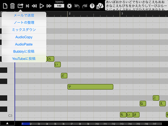Click the rewind button
Image resolution: width=168 pixels, height=126 pixels.
(x=34, y=6)
